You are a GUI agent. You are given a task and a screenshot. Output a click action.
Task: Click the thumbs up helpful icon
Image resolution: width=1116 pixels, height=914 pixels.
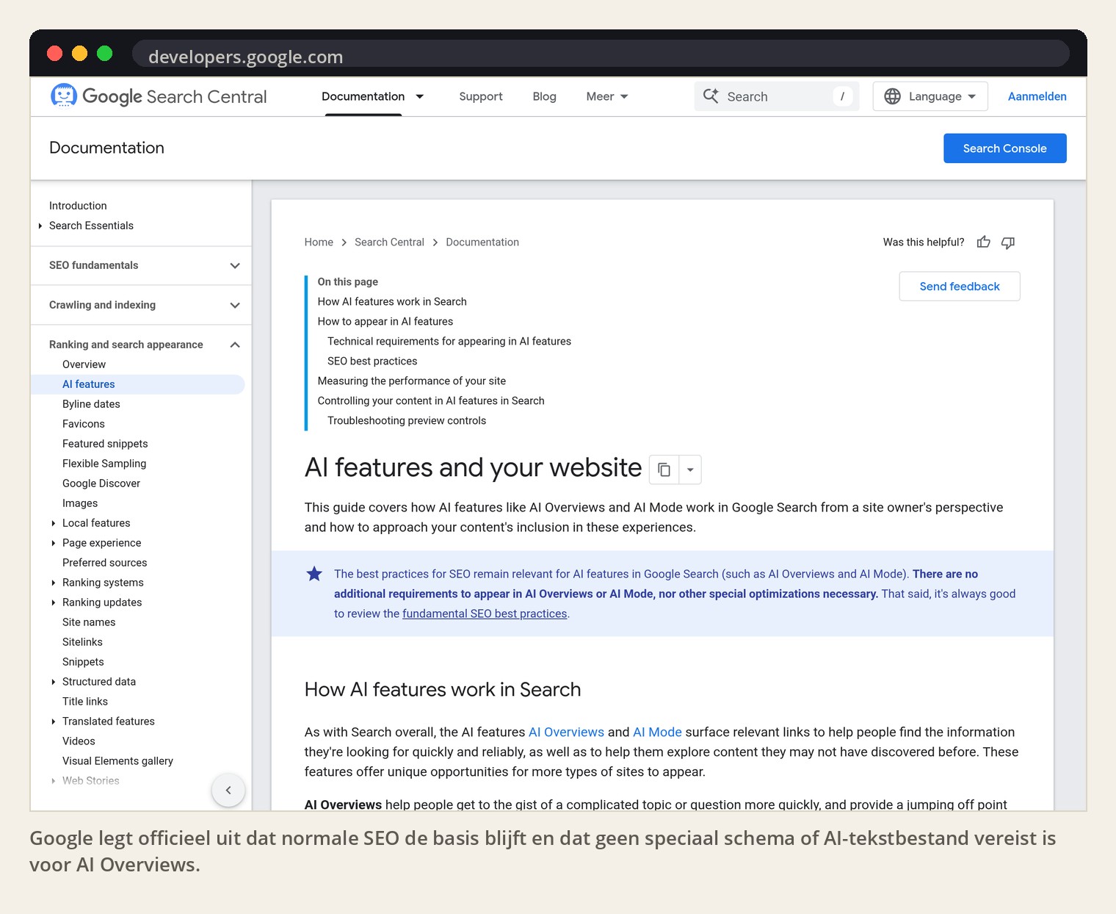pyautogui.click(x=984, y=242)
